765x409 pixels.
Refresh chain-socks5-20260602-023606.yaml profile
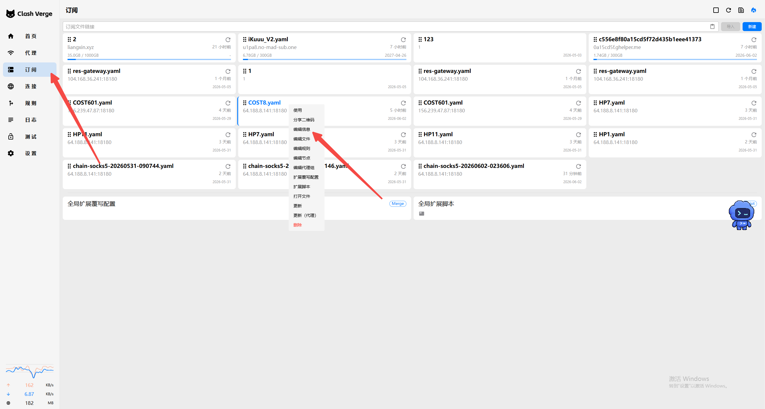click(579, 166)
